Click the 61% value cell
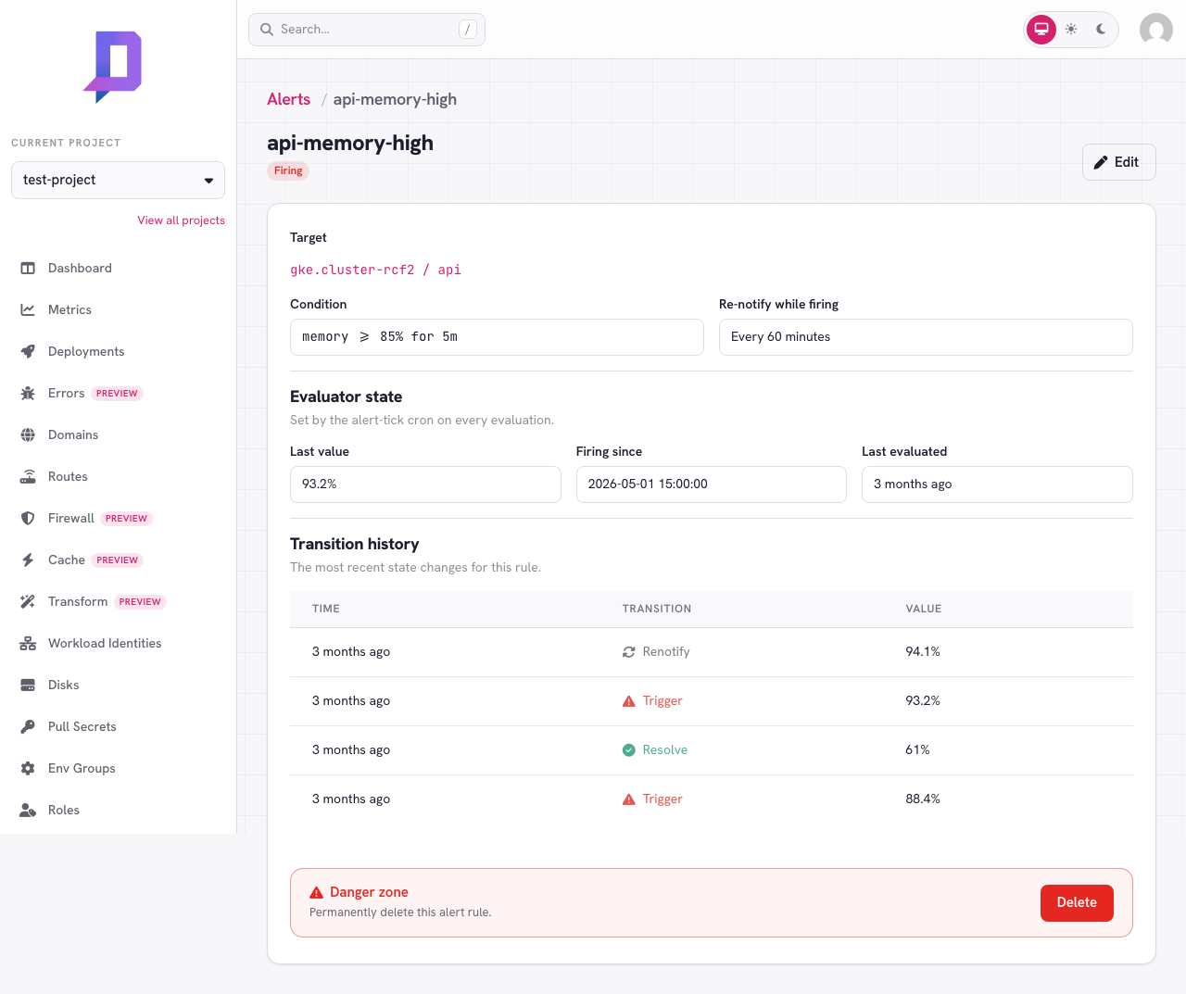The width and height of the screenshot is (1186, 994). [917, 750]
